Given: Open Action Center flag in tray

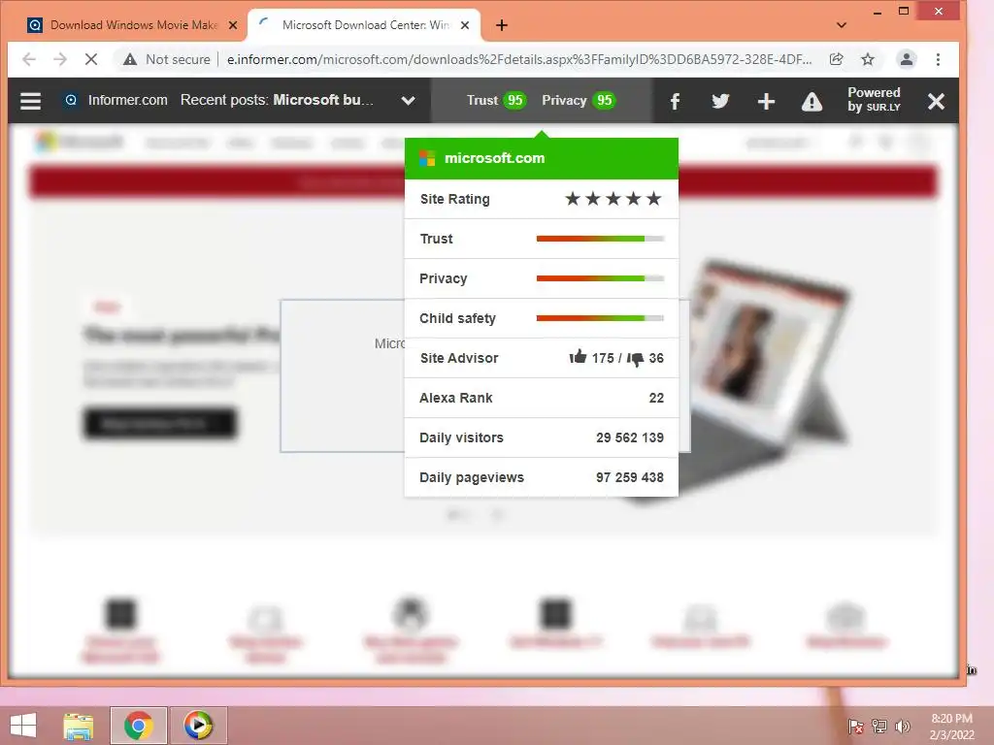Looking at the screenshot, I should click(x=856, y=727).
